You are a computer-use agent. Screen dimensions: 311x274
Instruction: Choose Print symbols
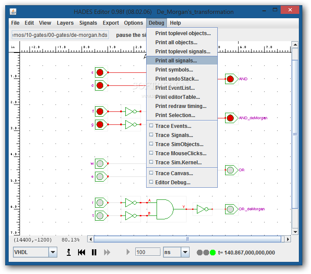[182, 70]
